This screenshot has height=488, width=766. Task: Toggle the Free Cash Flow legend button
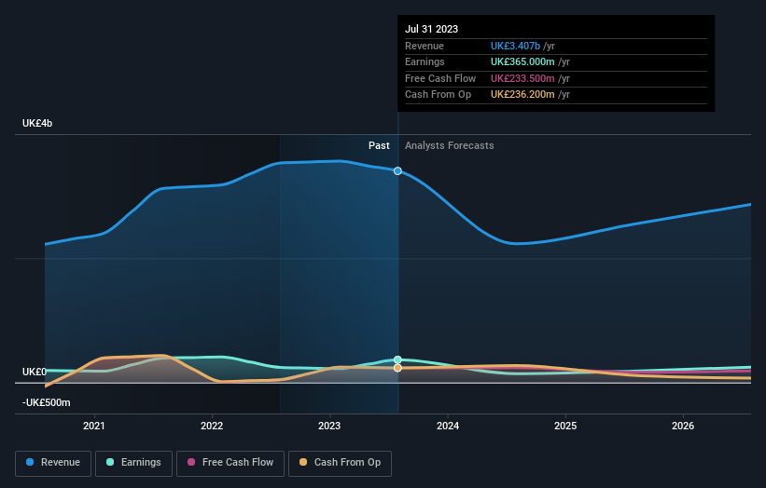pos(230,463)
